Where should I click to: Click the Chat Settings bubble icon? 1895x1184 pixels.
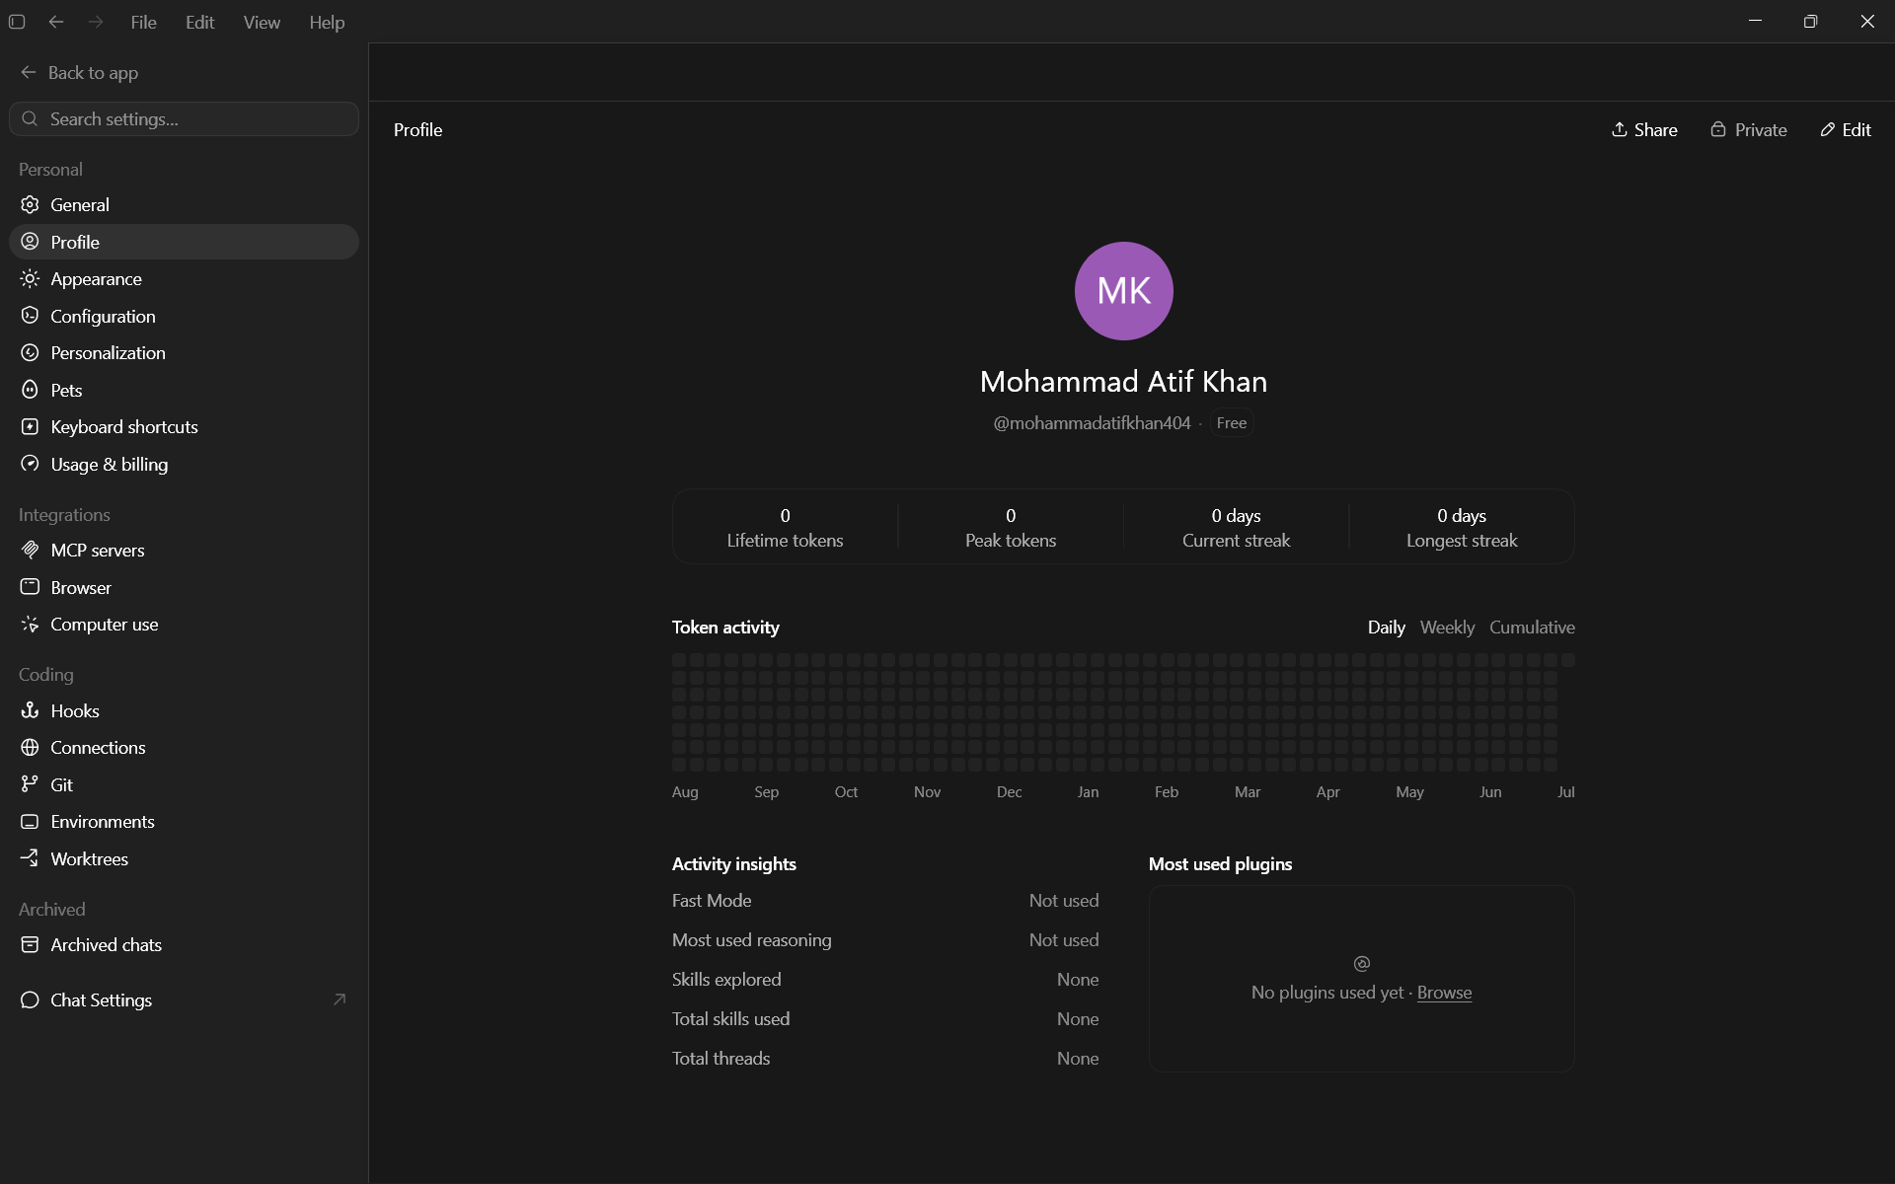[31, 999]
